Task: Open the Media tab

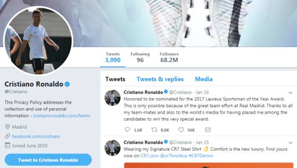Action: coord(204,79)
